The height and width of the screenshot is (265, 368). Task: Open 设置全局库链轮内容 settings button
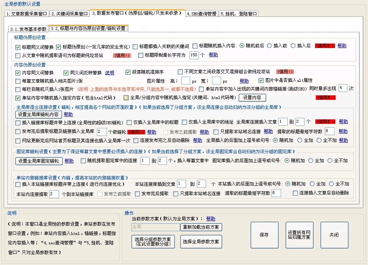click(38, 114)
